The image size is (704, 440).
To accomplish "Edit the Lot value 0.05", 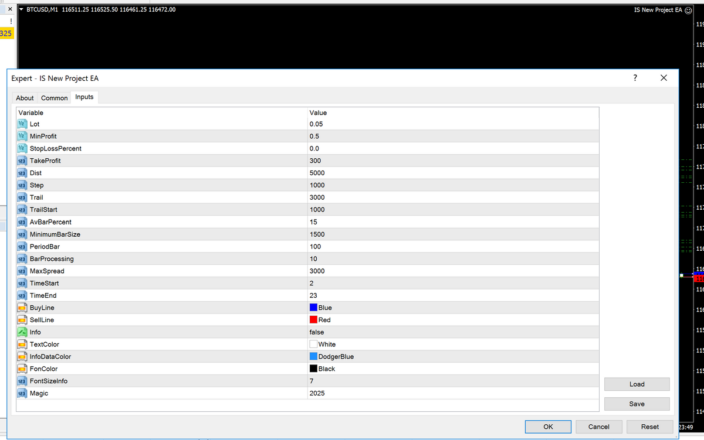I will 316,124.
